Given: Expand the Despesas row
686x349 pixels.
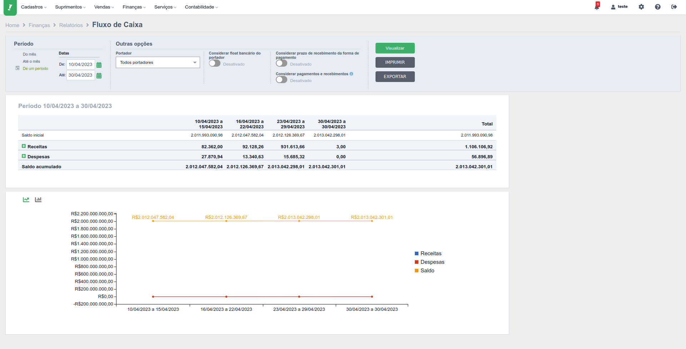Looking at the screenshot, I should point(24,156).
